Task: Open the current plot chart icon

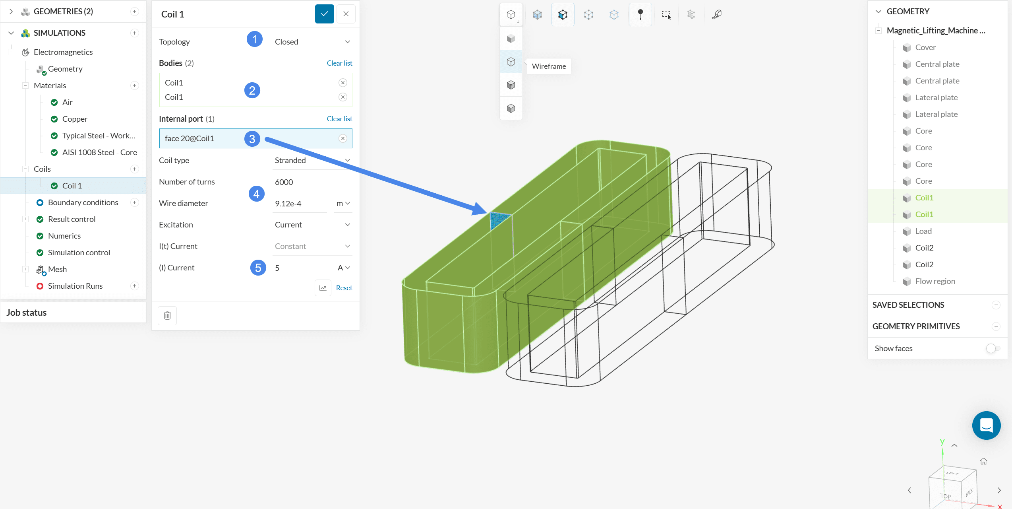Action: point(323,288)
